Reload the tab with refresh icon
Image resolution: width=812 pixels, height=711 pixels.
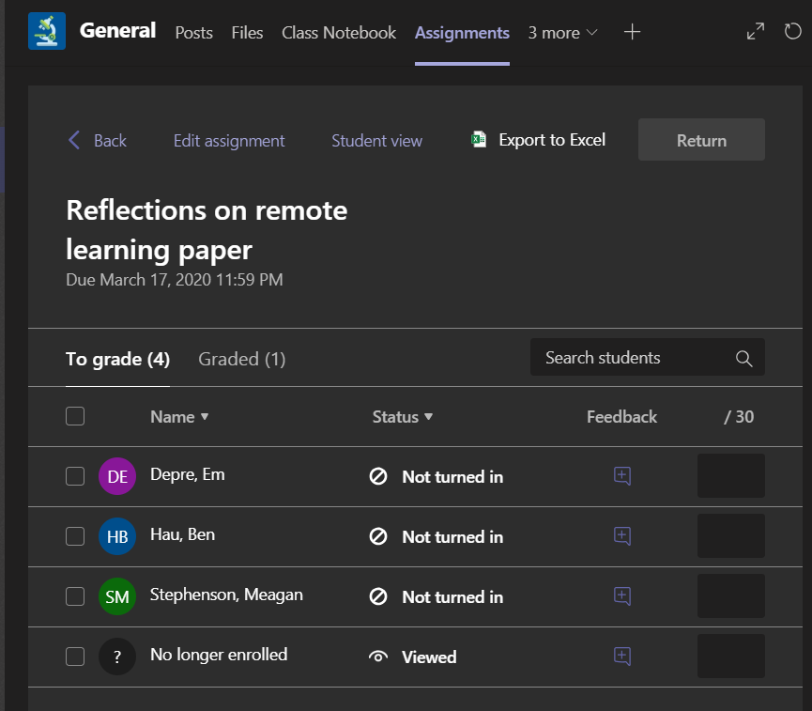[x=792, y=31]
